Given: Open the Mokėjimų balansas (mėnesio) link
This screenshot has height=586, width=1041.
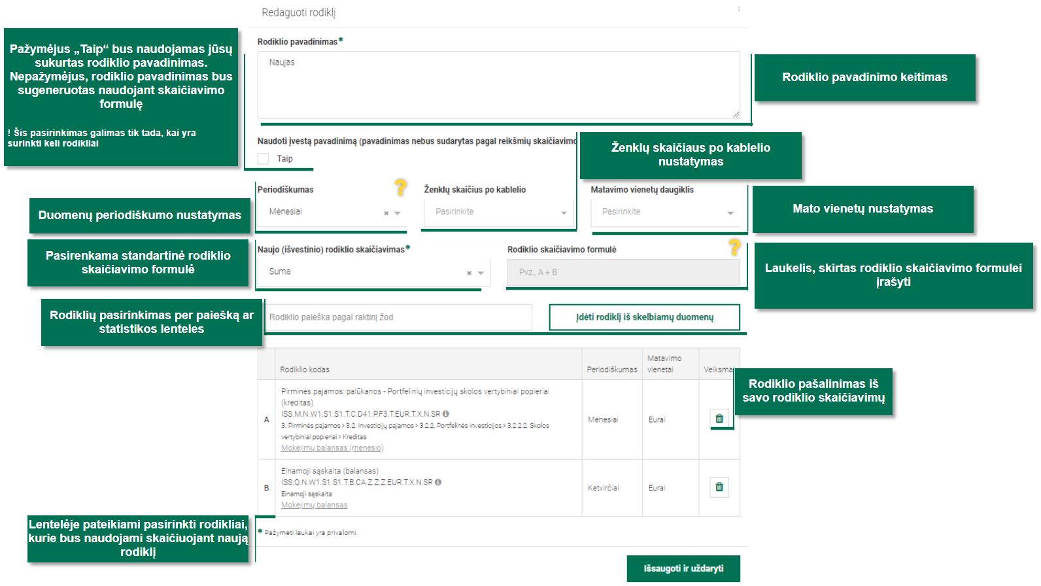Looking at the screenshot, I should pos(332,448).
